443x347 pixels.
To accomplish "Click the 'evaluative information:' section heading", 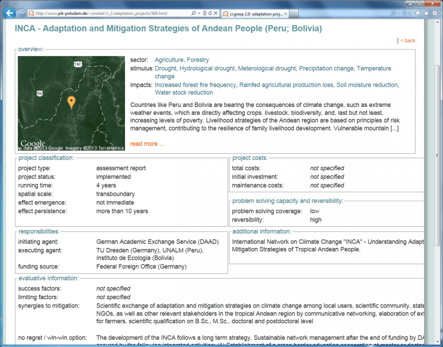I will 49,278.
